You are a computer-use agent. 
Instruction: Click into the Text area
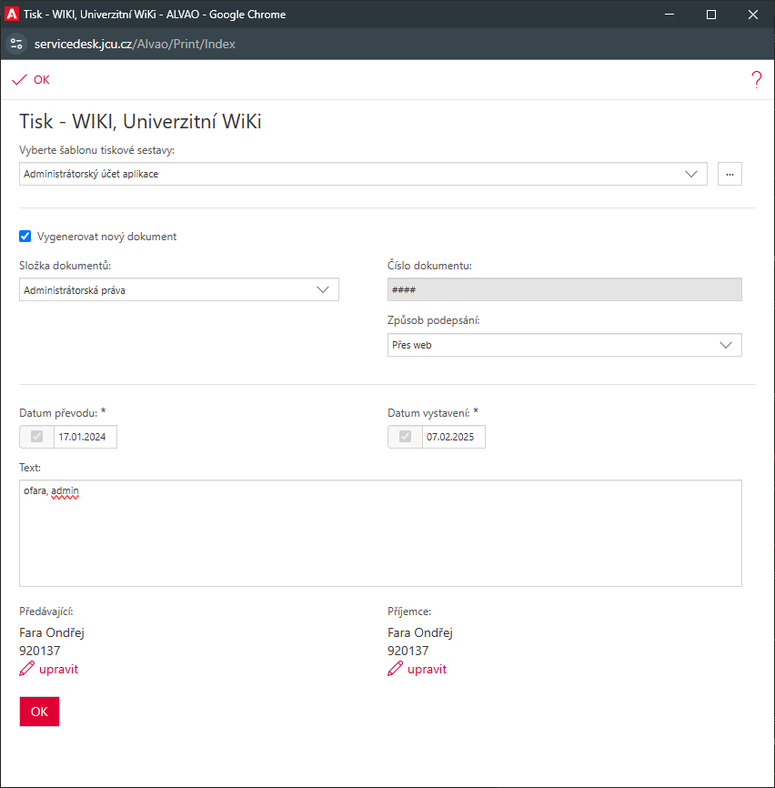tap(380, 537)
